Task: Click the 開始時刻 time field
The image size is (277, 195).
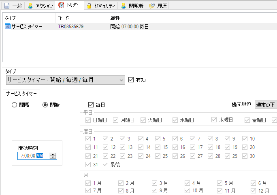Action: point(37,156)
